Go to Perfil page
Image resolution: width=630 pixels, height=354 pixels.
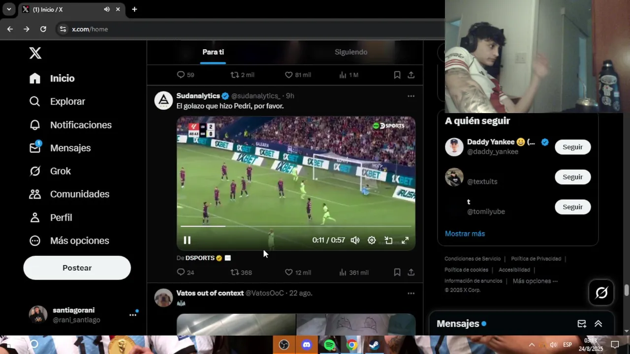point(50,217)
